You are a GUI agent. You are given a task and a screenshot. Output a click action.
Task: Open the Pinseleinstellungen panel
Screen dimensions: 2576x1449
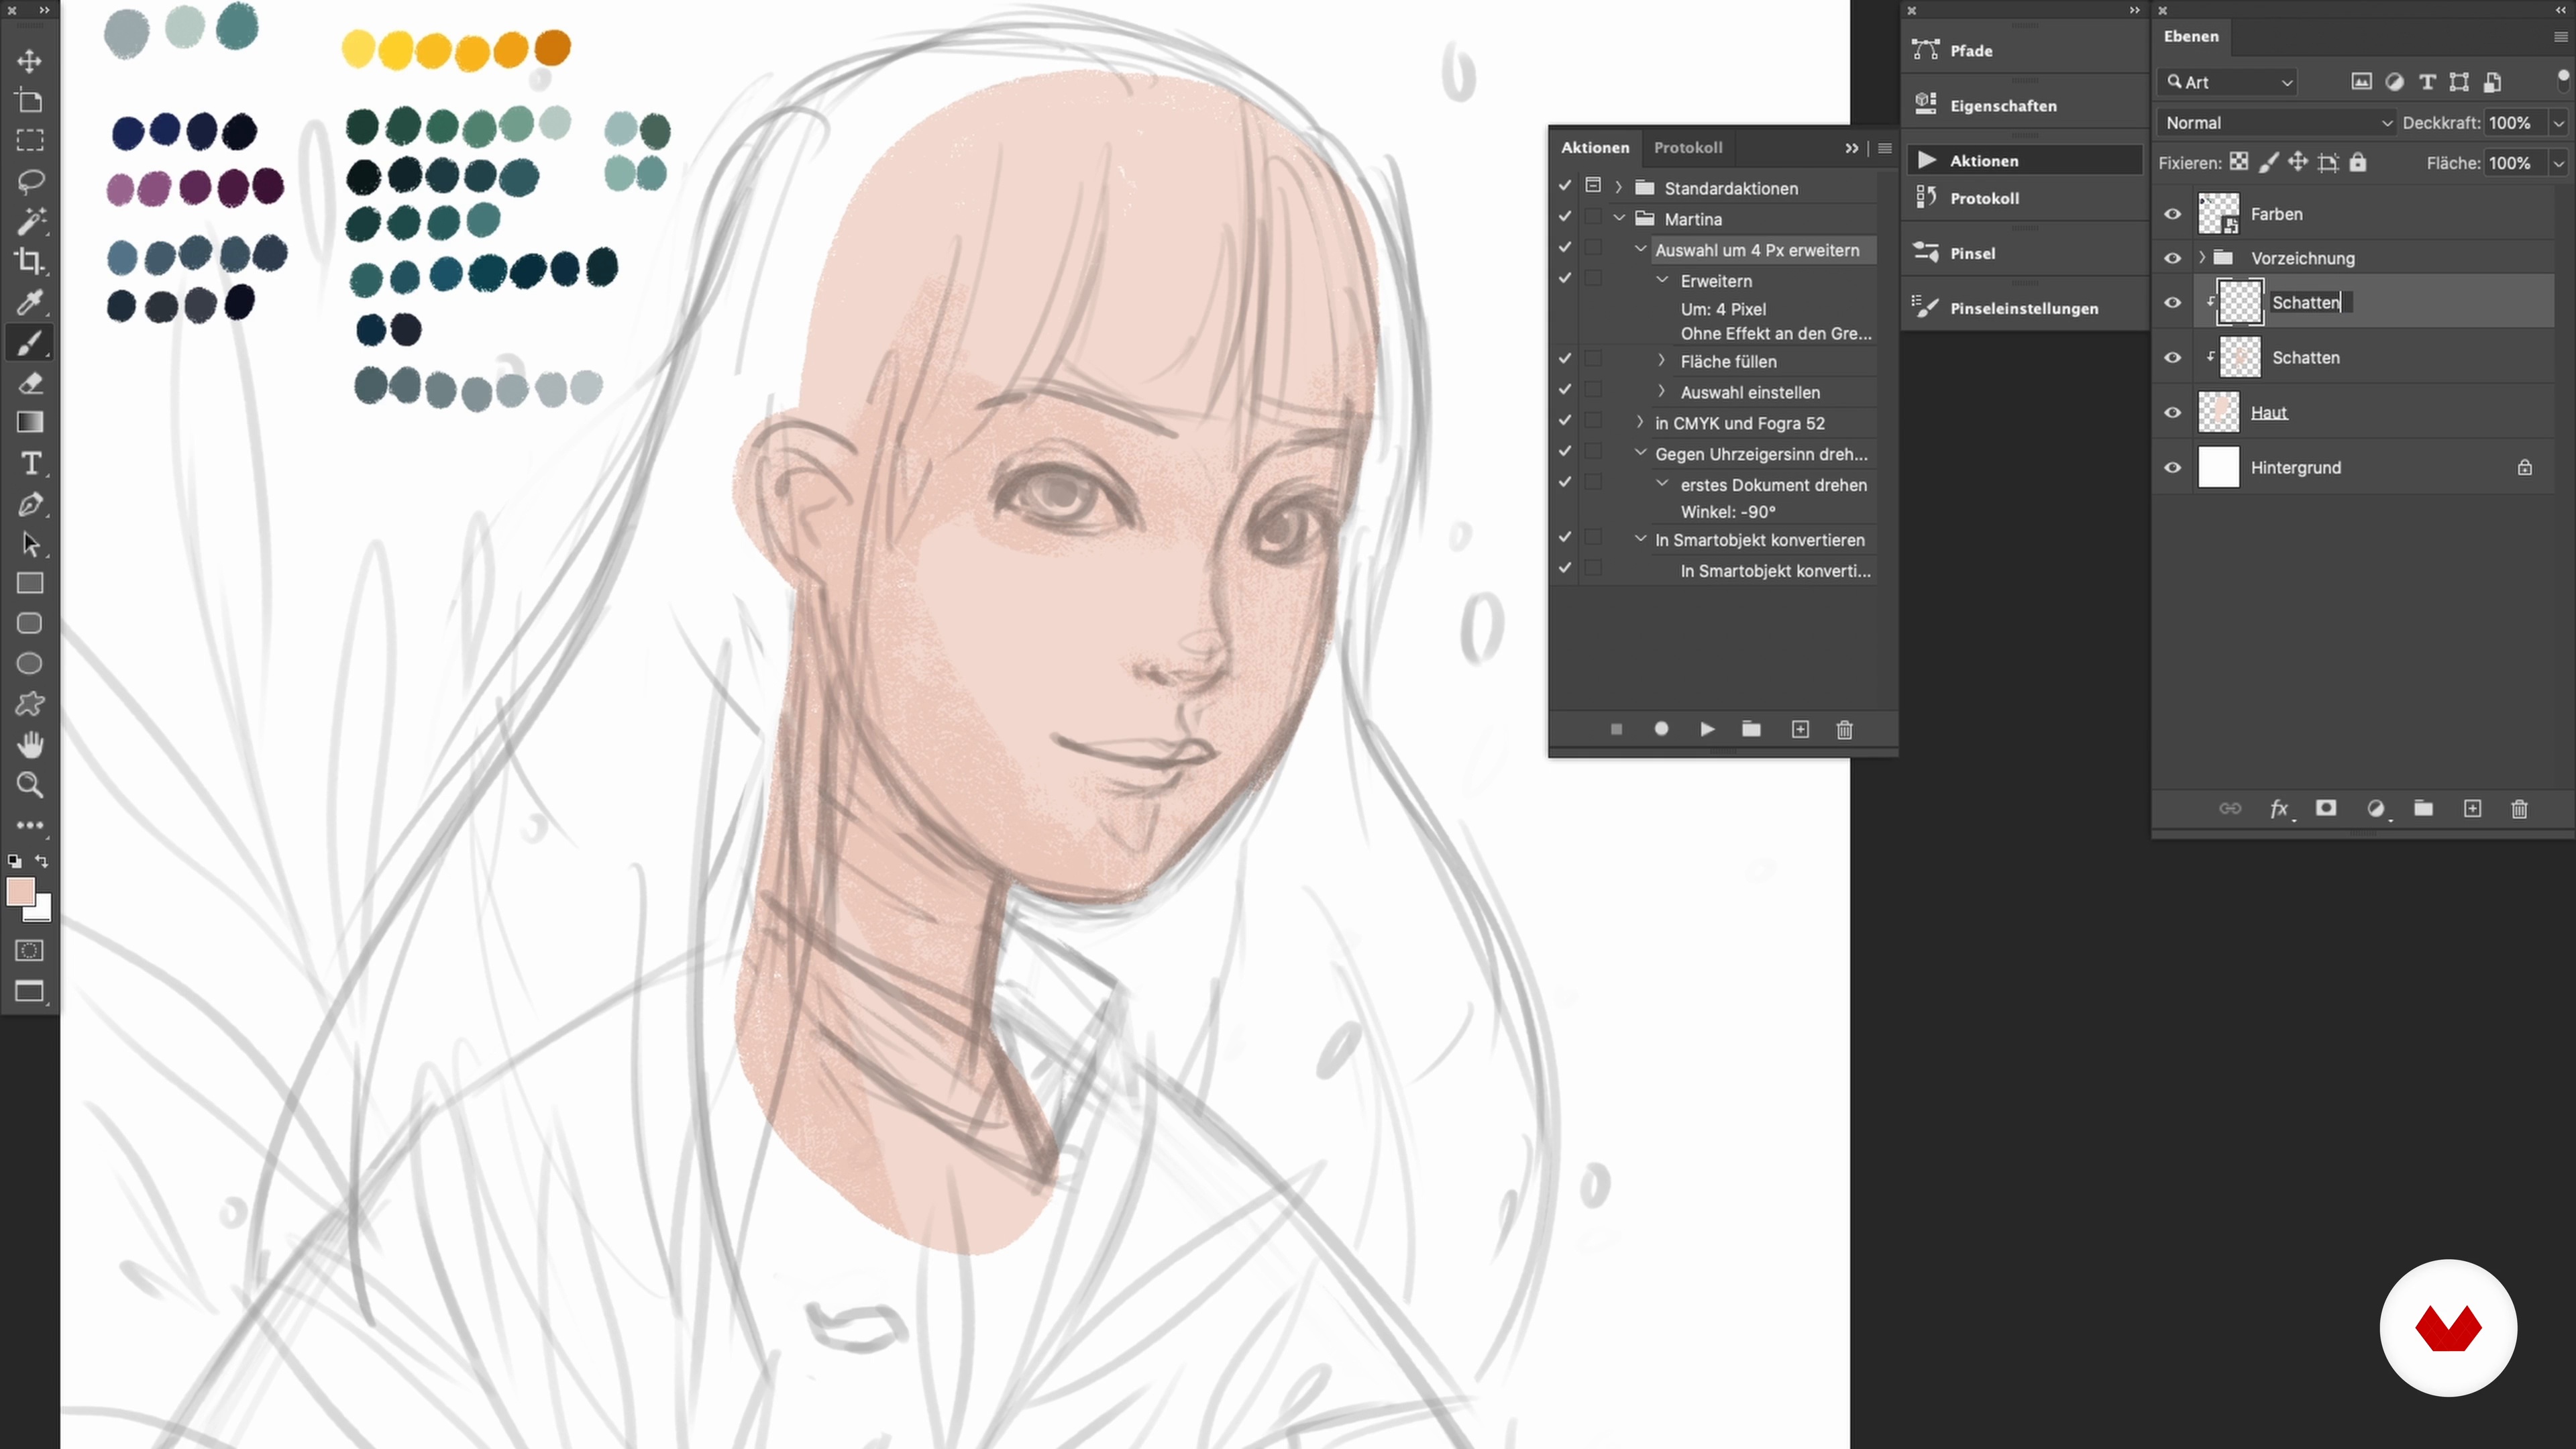(x=2024, y=308)
